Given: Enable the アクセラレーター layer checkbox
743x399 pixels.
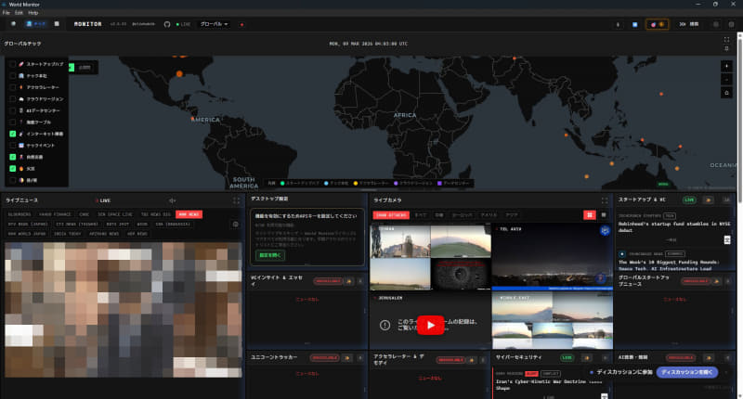Looking at the screenshot, I should 13,87.
